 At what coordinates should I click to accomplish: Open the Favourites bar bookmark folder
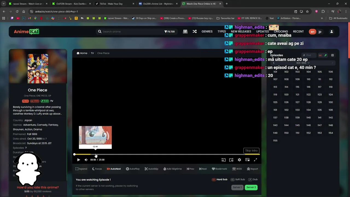(226, 18)
